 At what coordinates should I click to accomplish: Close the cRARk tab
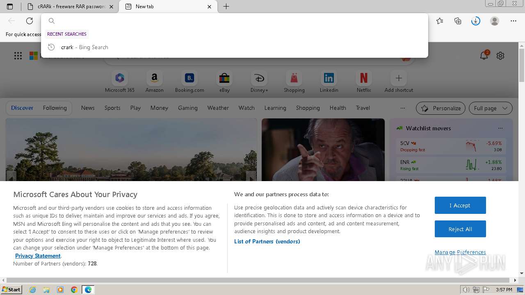111,7
